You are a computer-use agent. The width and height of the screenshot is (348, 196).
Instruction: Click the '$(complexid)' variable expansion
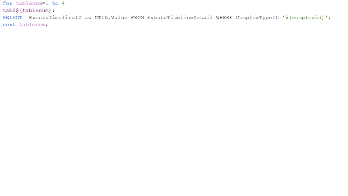(305, 17)
